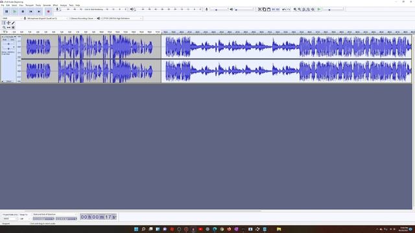Viewport: 415px width, 233px height.
Task: Open the Edit menu
Action: 8,5
